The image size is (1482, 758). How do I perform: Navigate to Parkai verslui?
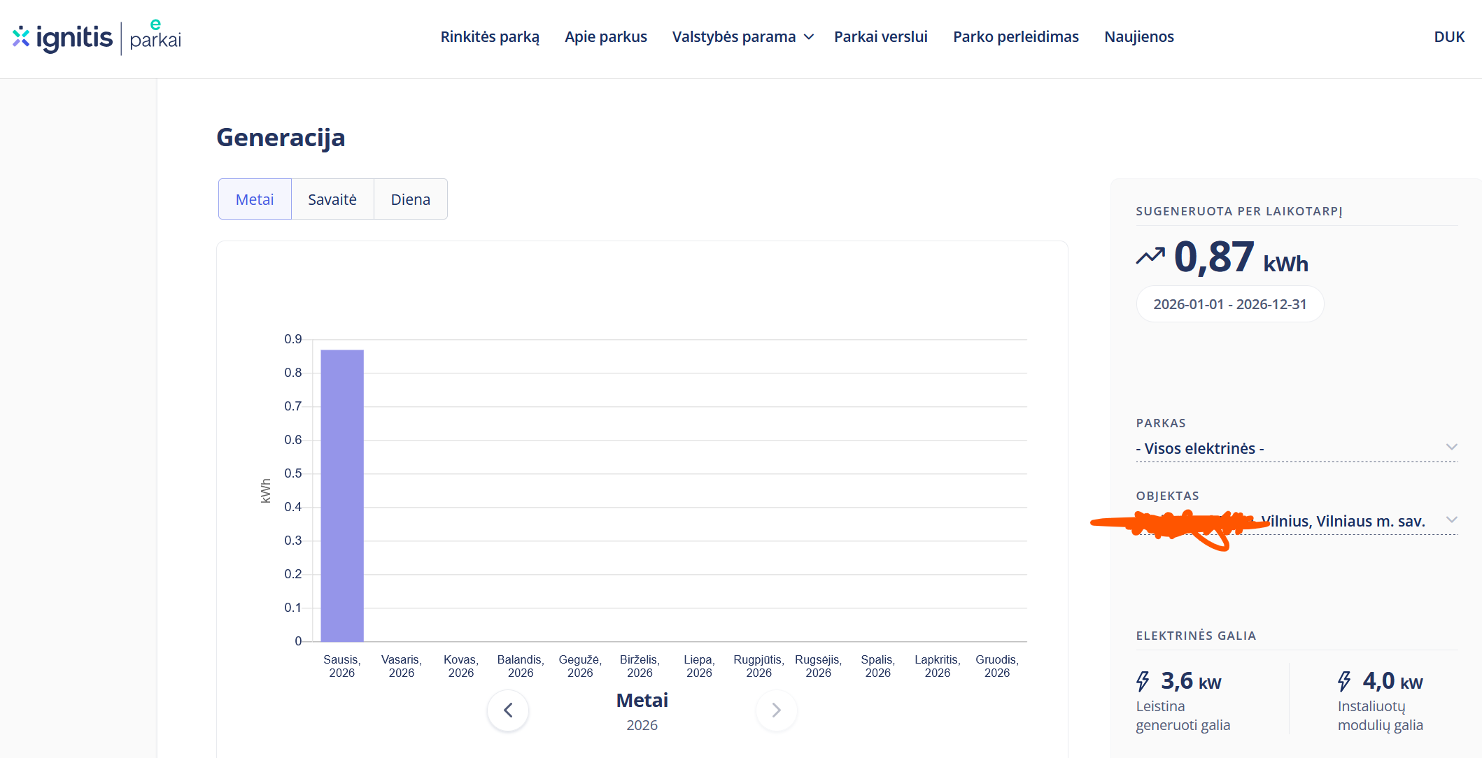[880, 37]
